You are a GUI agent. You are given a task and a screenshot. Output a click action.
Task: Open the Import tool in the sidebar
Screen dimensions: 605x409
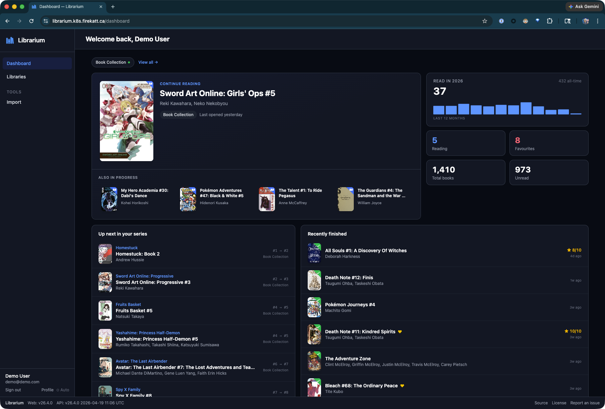pos(14,102)
